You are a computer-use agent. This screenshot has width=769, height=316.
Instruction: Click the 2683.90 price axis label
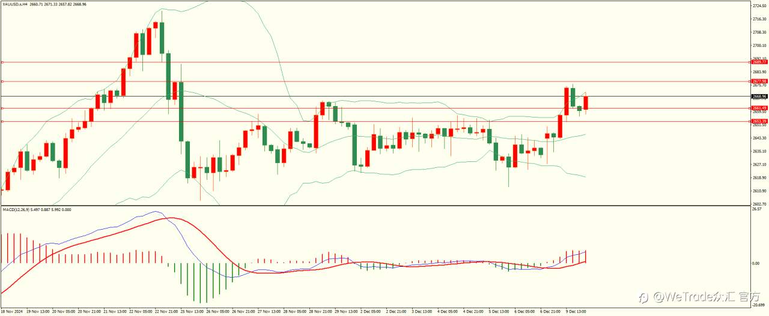[759, 71]
